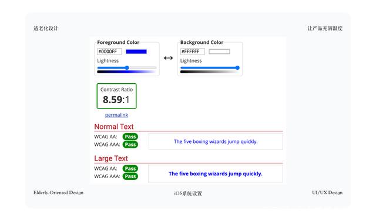Click the normal-weight sample sentence preview

coord(216,142)
